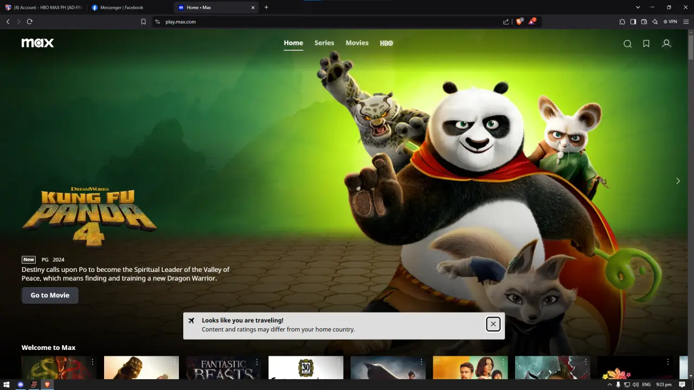Advance hero carousel with right arrow
Screen dimensions: 694x390
pyautogui.click(x=678, y=181)
